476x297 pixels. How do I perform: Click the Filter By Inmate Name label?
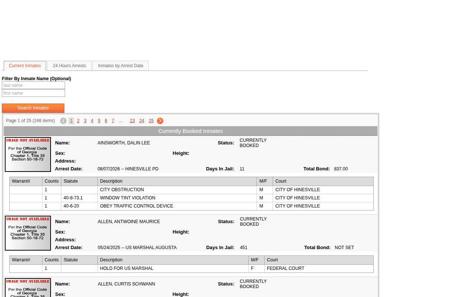pyautogui.click(x=36, y=79)
